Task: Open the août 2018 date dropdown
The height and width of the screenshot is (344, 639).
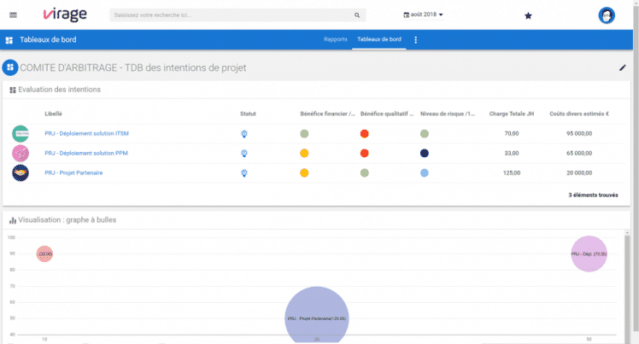Action: [x=423, y=15]
